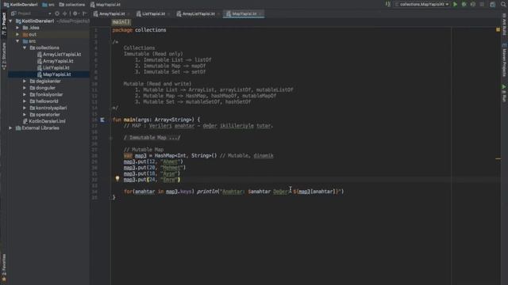This screenshot has height=285, width=508.
Task: Select MapYapisi.kt in the project tree
Action: coord(56,74)
